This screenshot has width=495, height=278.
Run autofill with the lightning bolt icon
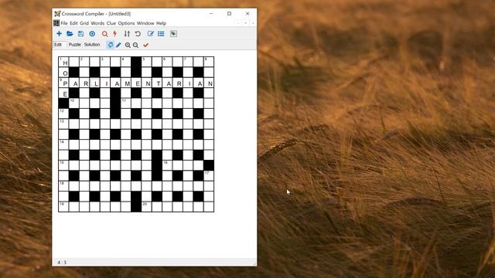tap(115, 34)
